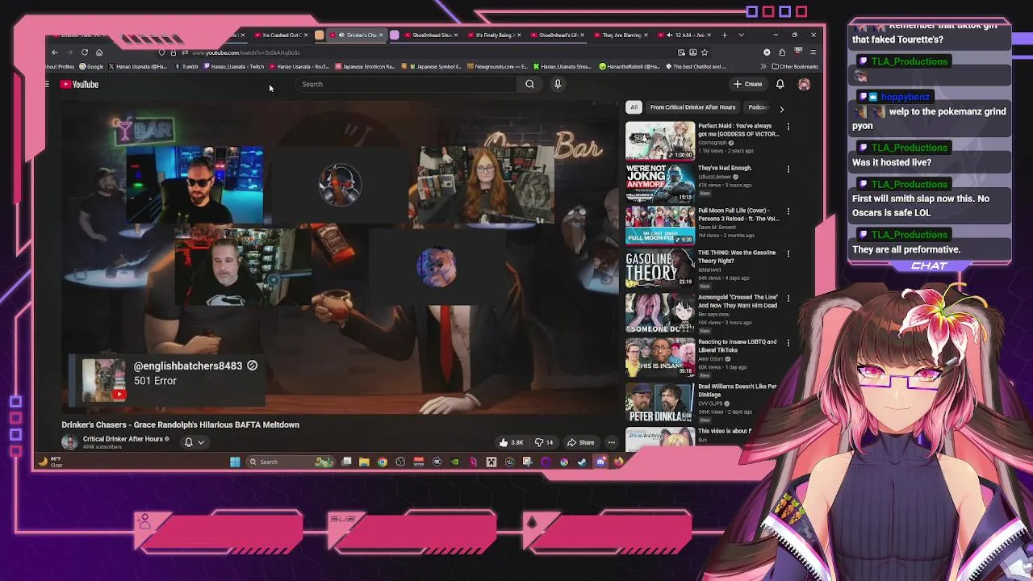Click the video title Drinker's Chasers text
1033x581 pixels.
point(180,424)
